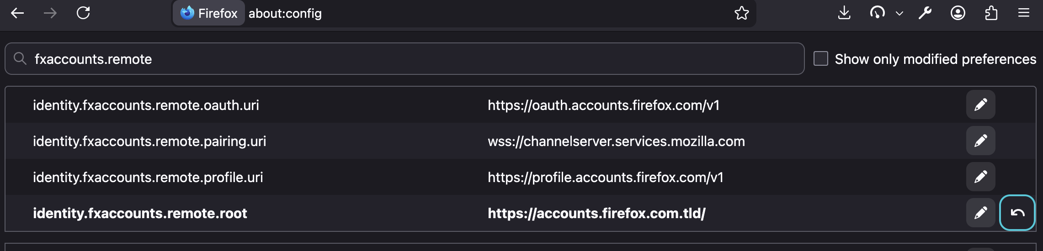This screenshot has height=251, width=1043.
Task: Open developer tools wrench icon
Action: pyautogui.click(x=925, y=13)
